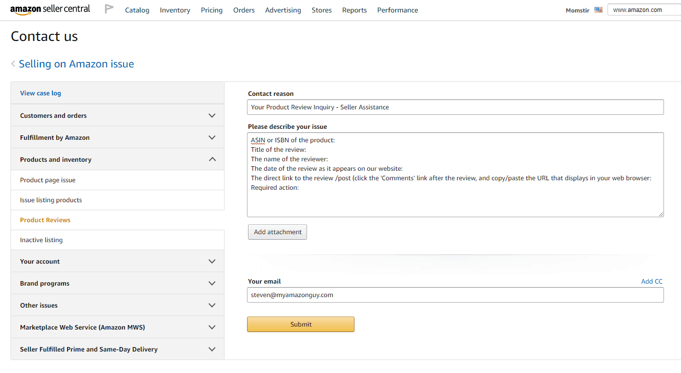Click the Add attachment button

[277, 232]
